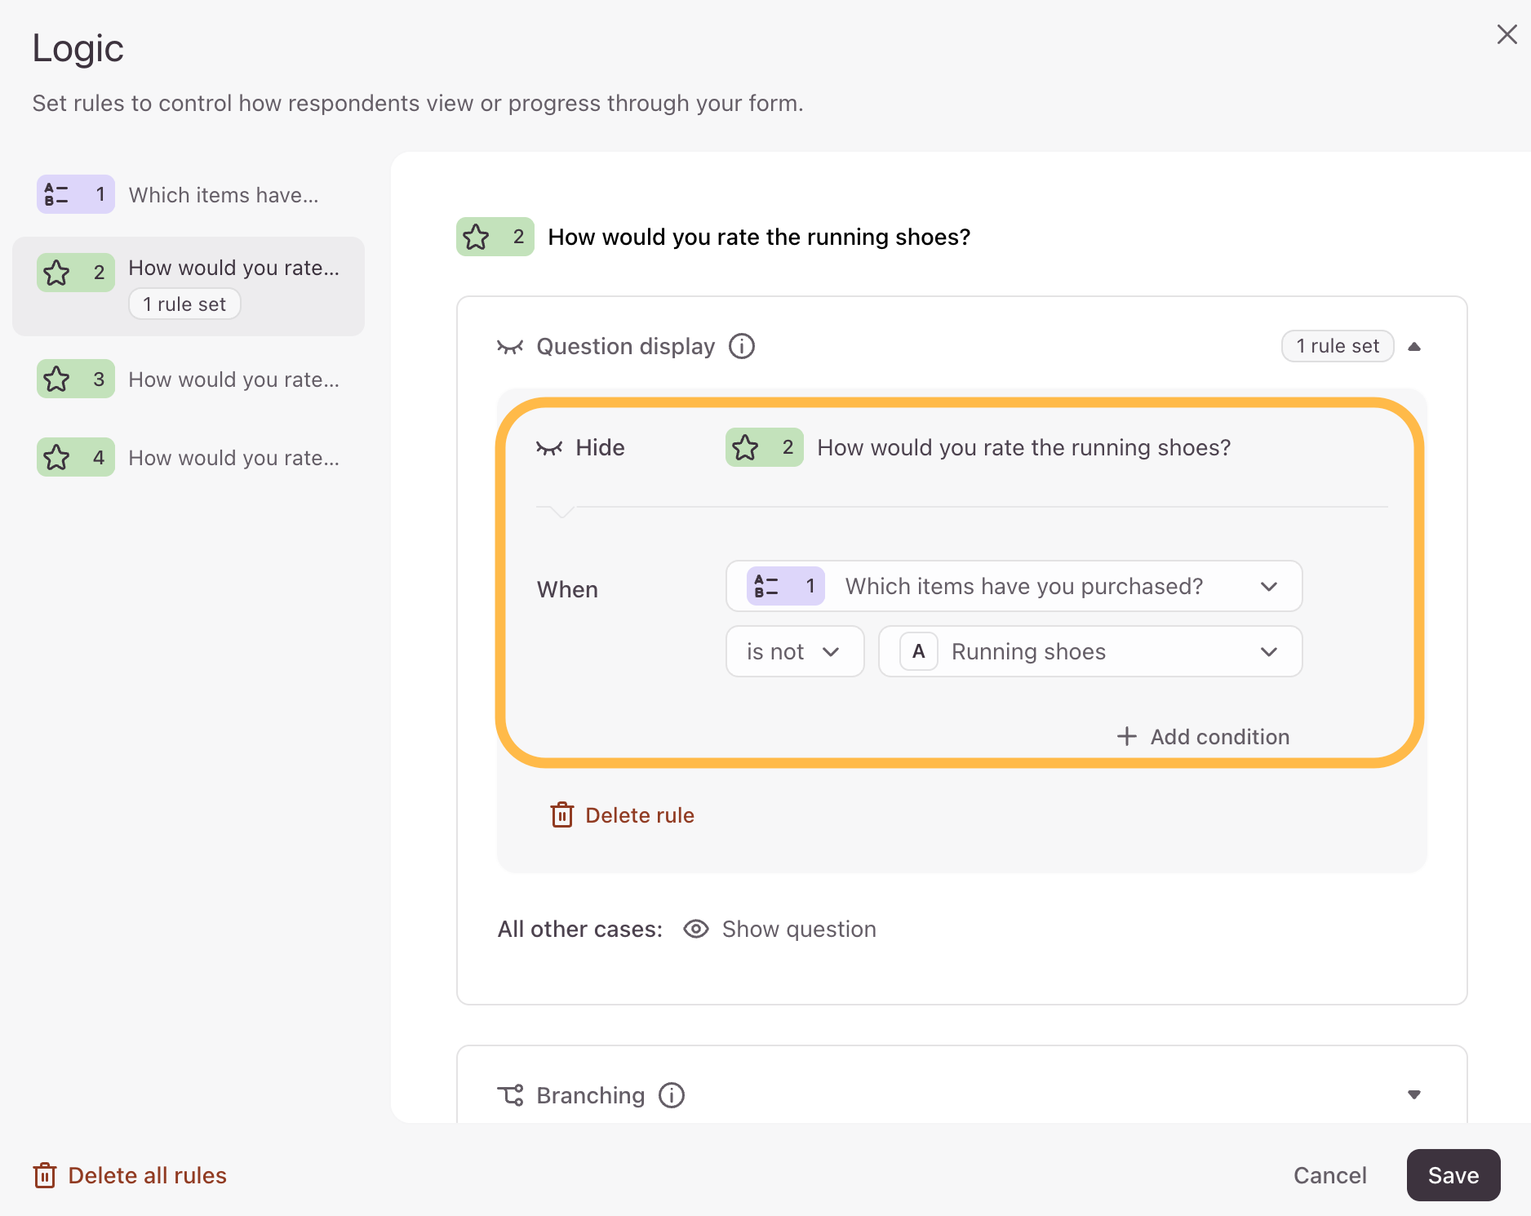Close the Logic dialog
The height and width of the screenshot is (1216, 1531).
click(x=1507, y=34)
